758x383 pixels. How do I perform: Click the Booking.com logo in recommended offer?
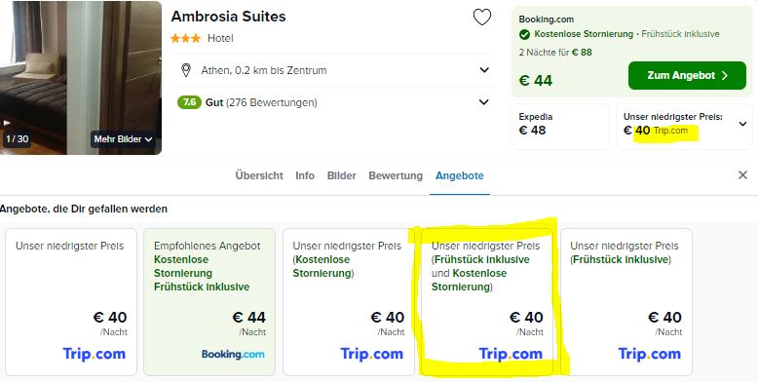233,354
